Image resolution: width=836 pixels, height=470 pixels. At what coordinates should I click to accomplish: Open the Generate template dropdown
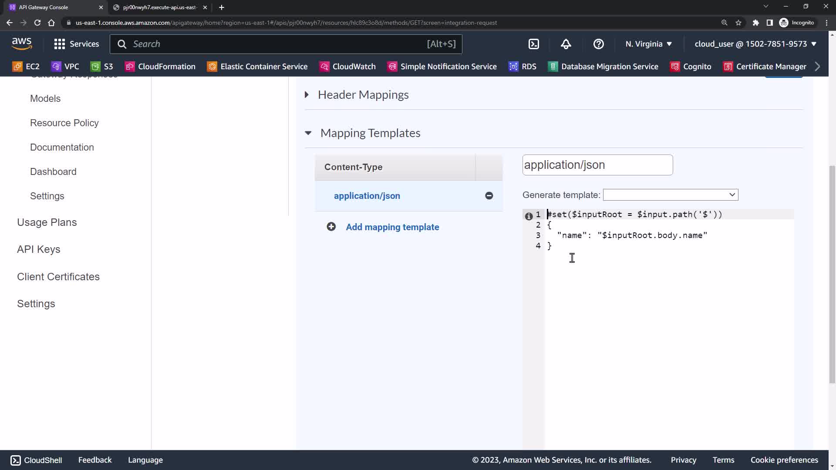tap(670, 195)
